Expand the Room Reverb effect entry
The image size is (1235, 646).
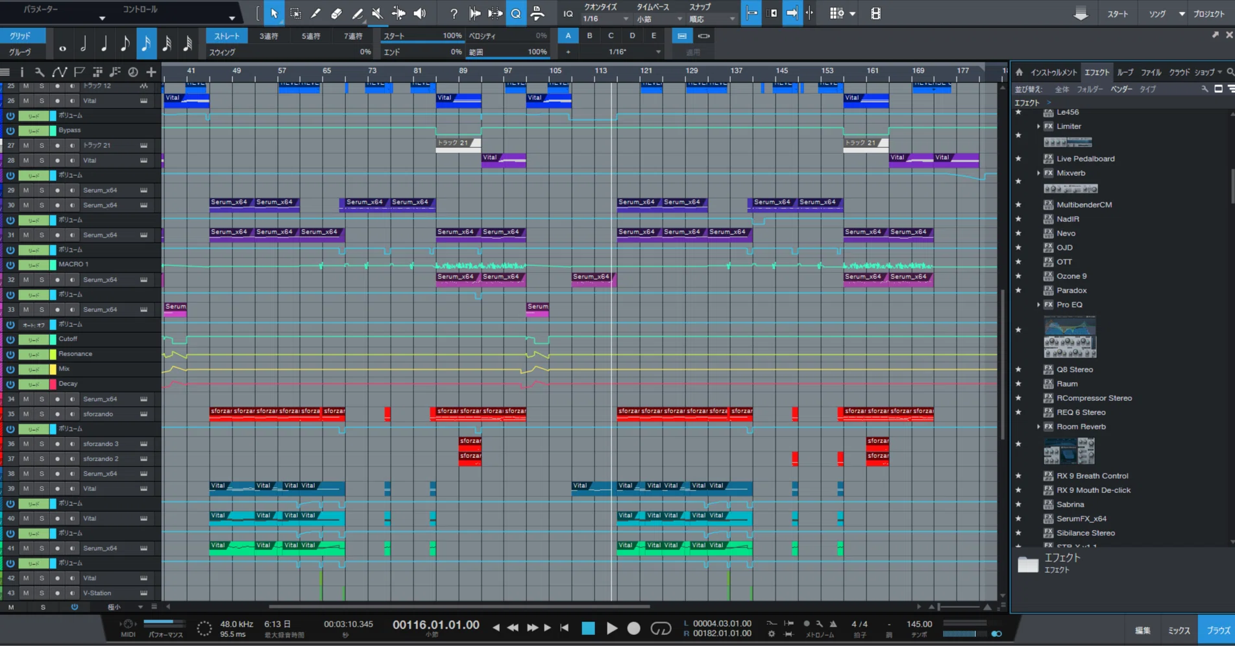[x=1038, y=427]
